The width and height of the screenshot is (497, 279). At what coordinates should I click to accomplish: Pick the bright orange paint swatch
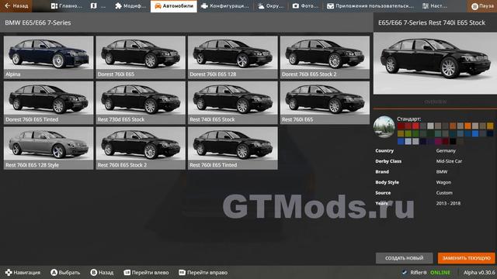pos(467,126)
